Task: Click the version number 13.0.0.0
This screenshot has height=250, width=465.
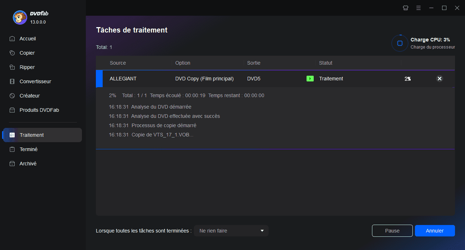Action: 38,22
